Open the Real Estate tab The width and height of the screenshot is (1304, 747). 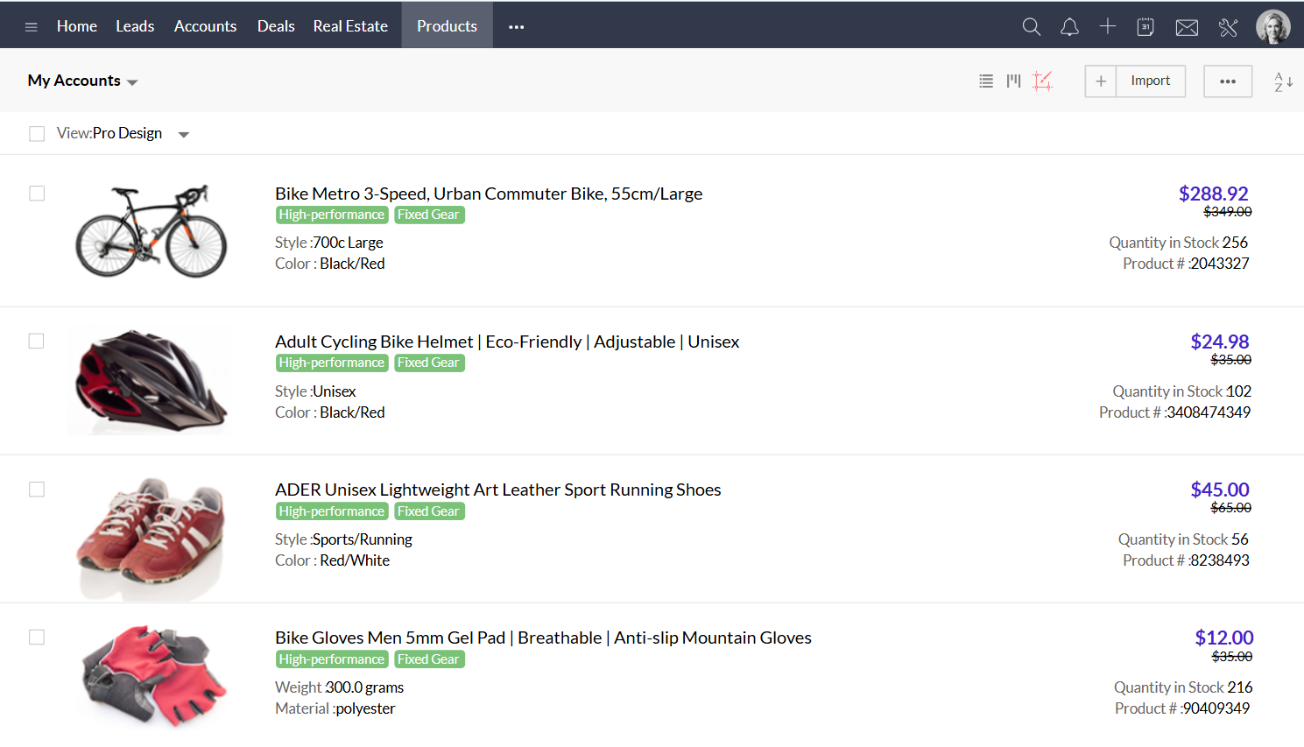click(350, 26)
